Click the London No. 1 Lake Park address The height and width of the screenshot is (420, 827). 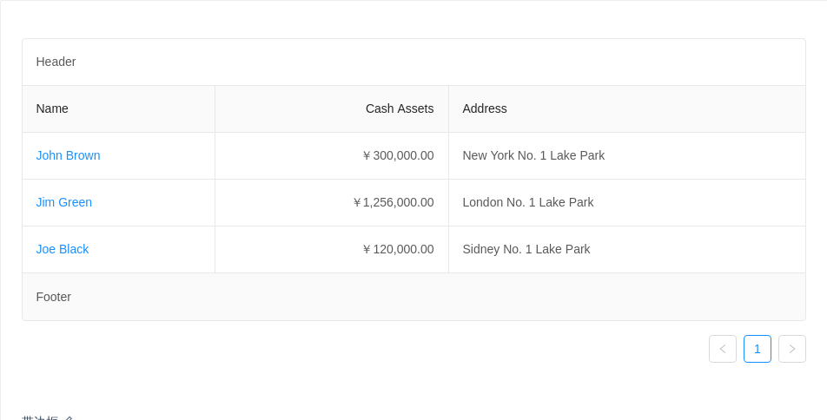(528, 202)
